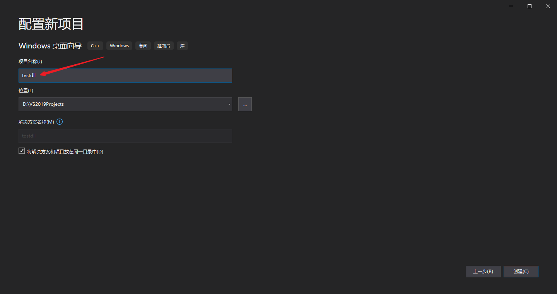Click the 位置(L) label

26,91
